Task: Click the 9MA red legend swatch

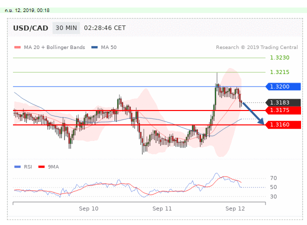Action: pyautogui.click(x=41, y=167)
